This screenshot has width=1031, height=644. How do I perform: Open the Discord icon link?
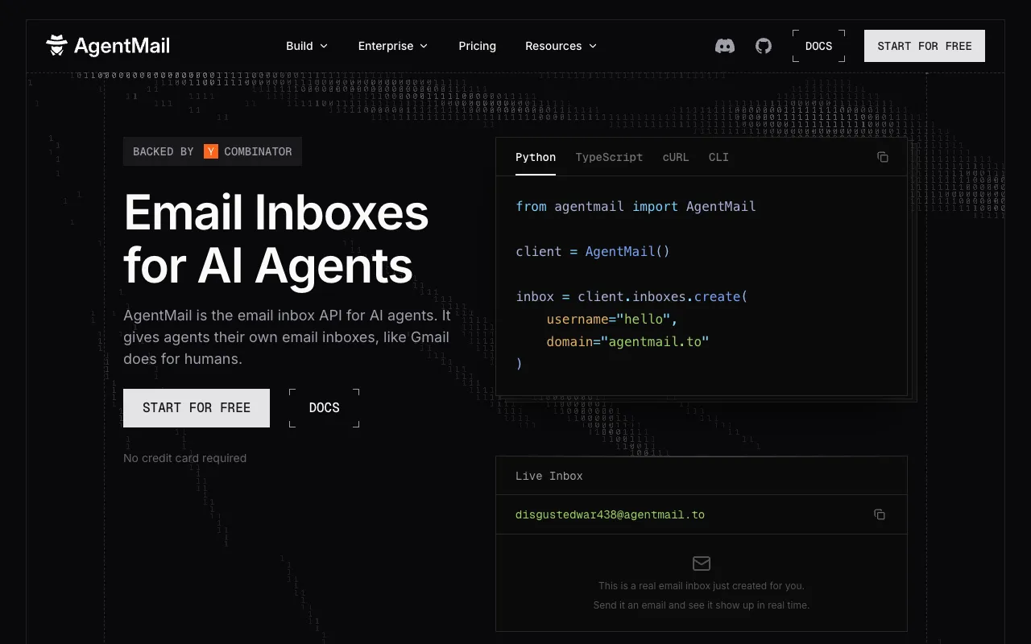tap(725, 46)
